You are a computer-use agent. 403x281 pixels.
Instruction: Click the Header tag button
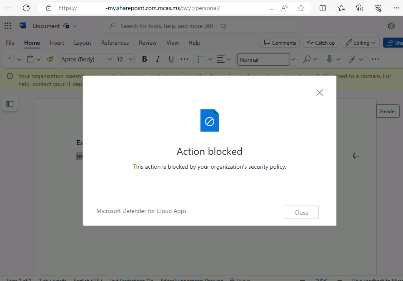(388, 111)
